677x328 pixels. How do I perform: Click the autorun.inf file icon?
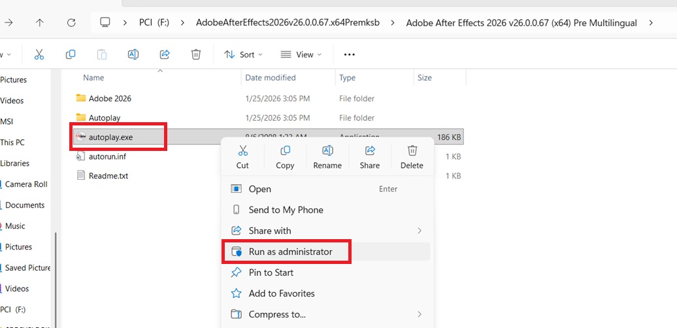(x=80, y=156)
